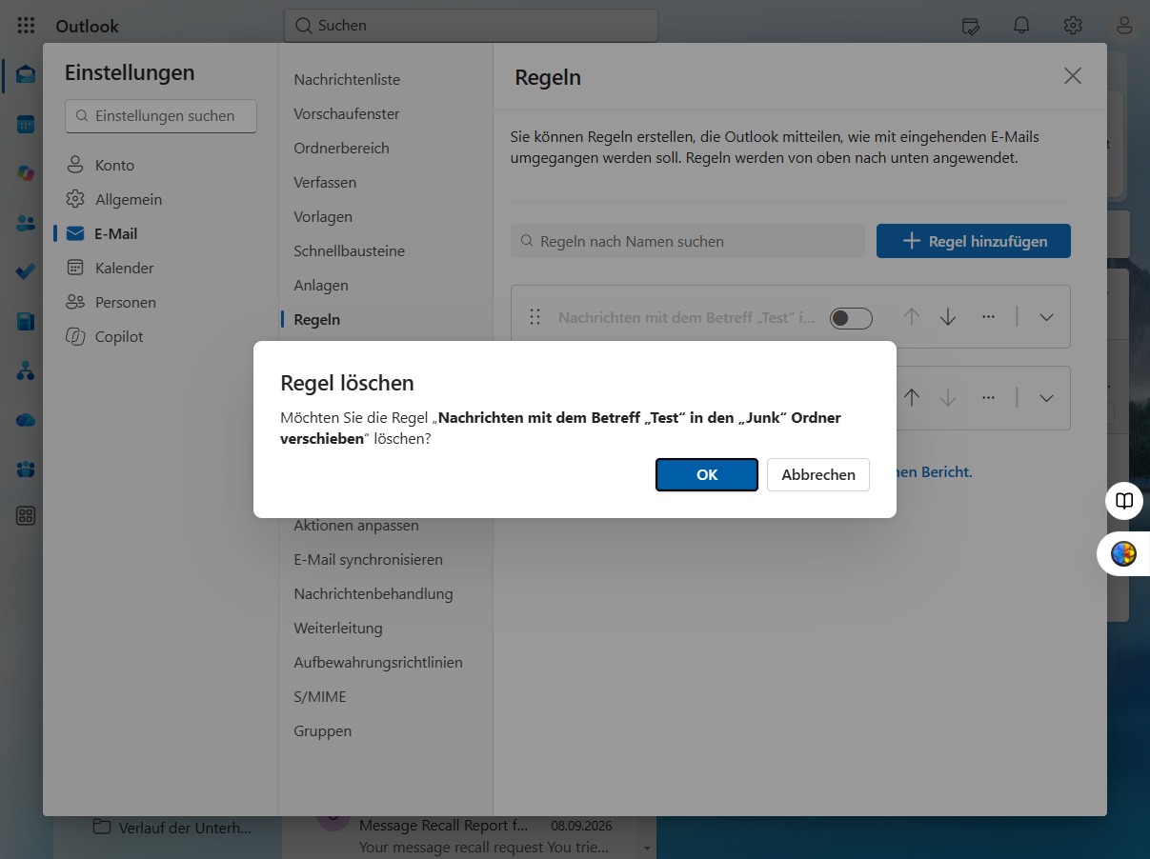Open the app launcher grid icon
This screenshot has width=1150, height=859.
coord(26,26)
